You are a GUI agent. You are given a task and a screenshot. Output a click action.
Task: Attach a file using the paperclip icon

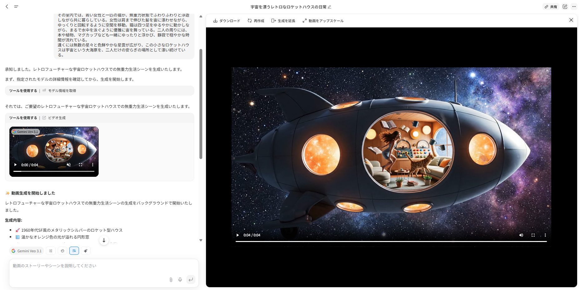(x=171, y=280)
